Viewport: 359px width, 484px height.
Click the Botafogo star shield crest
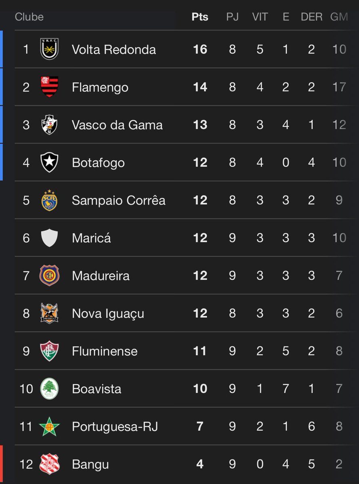50,162
